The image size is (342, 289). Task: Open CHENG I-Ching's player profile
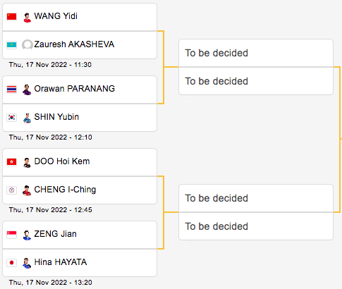point(65,190)
